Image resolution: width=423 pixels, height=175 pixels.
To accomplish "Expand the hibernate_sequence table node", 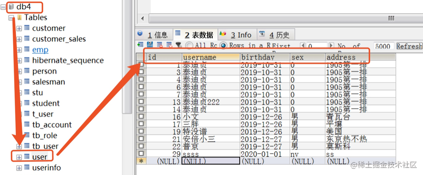I will [19, 61].
